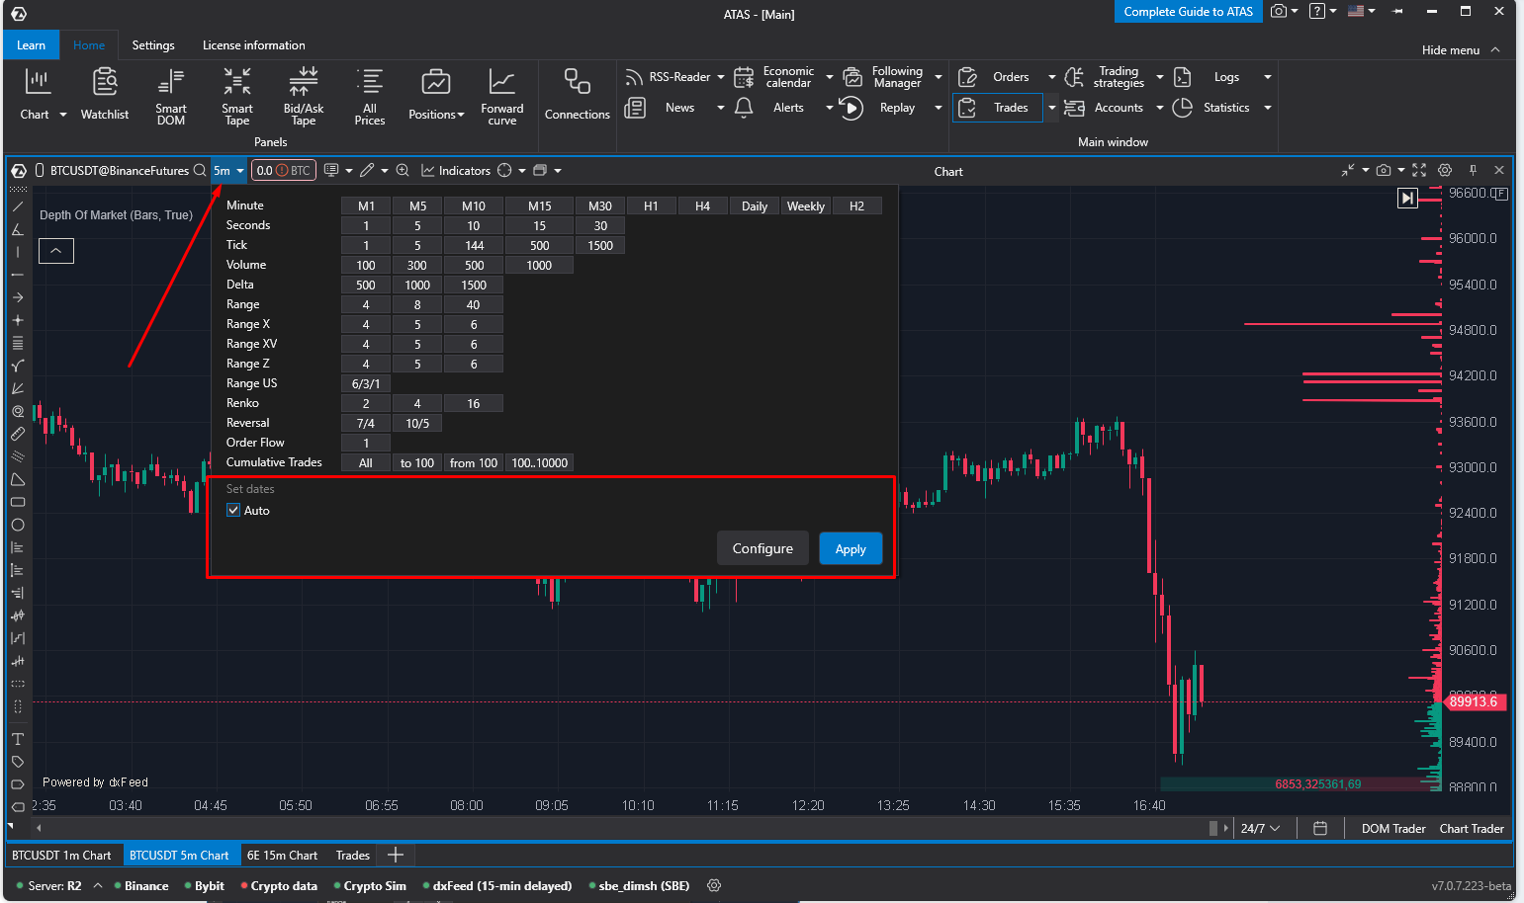Expand the drawing pencil dropdown arrow

coord(385,171)
